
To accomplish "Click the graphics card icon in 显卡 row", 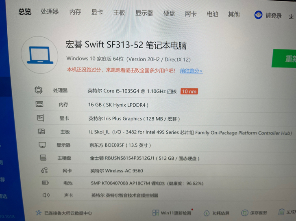I will pos(40,118).
